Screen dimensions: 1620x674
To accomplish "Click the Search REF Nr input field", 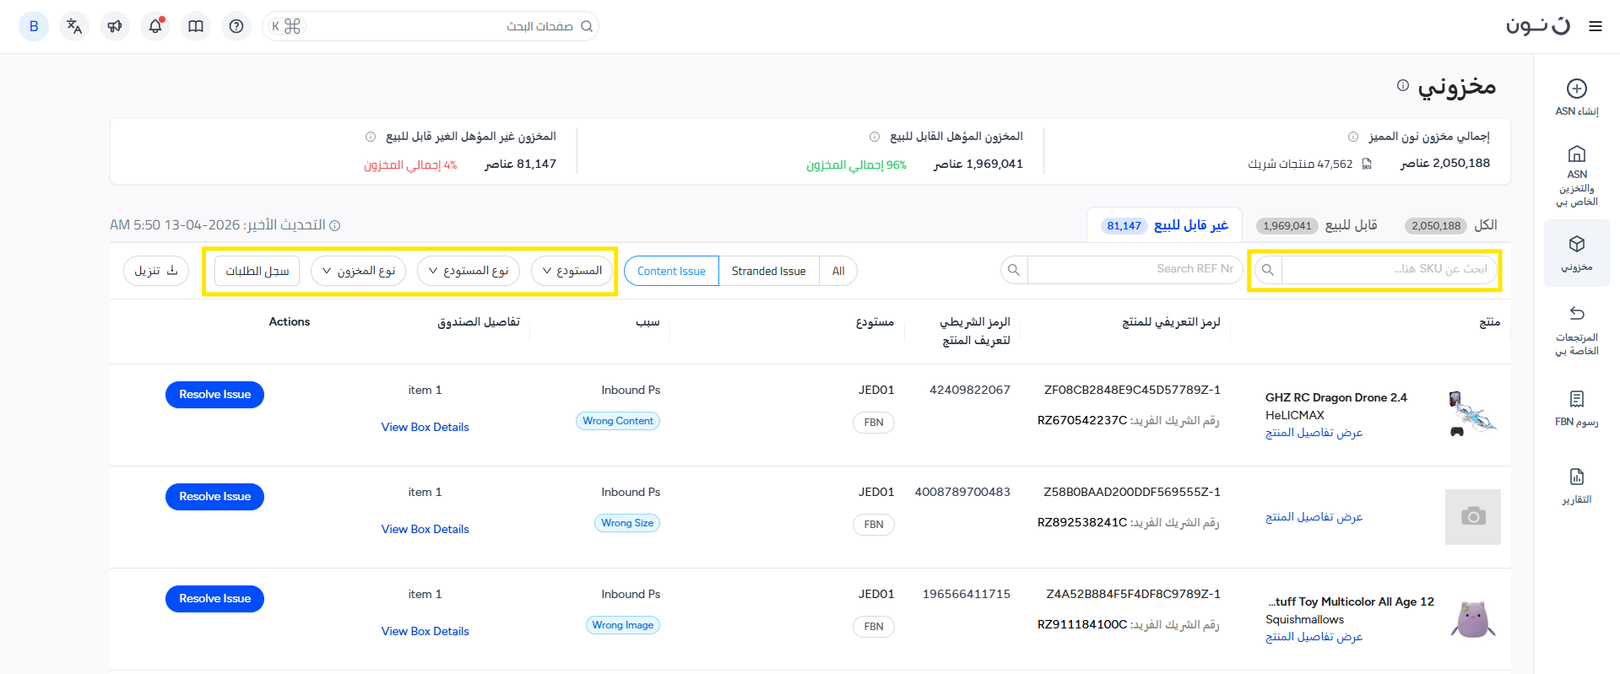I will point(1134,269).
